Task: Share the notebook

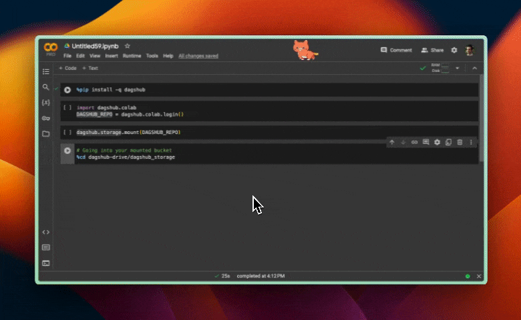Action: (x=432, y=50)
